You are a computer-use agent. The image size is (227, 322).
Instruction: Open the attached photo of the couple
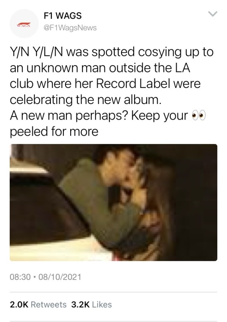[113, 202]
